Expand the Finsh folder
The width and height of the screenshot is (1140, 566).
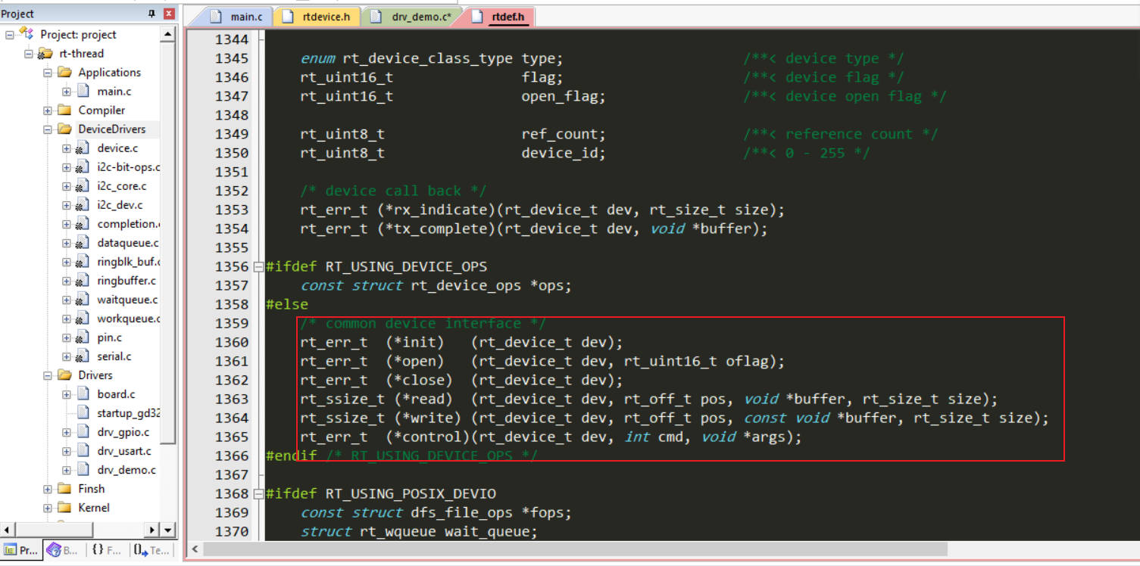tap(48, 489)
